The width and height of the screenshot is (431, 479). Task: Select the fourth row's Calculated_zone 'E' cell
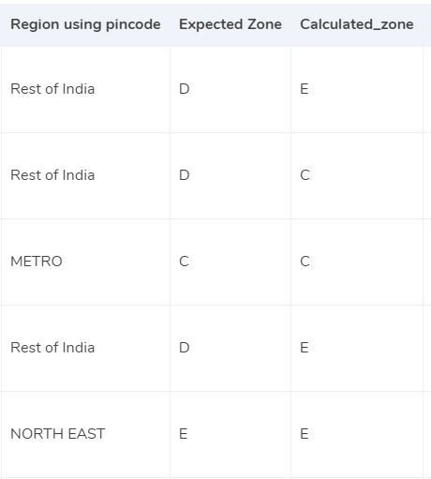tap(357, 348)
